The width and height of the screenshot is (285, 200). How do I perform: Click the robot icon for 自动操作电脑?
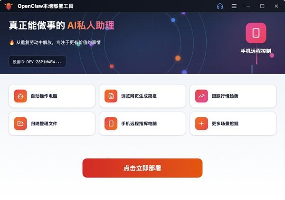[x=20, y=96]
